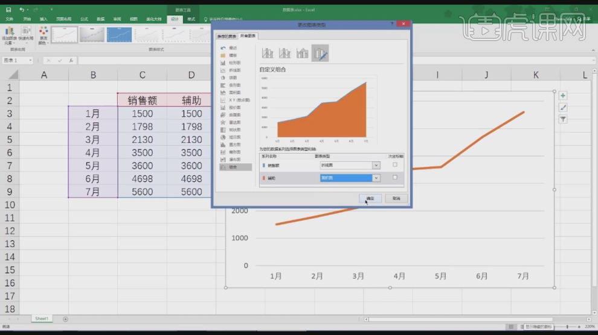The width and height of the screenshot is (598, 335).
Task: Open the chart filters funnel button
Action: pyautogui.click(x=563, y=119)
